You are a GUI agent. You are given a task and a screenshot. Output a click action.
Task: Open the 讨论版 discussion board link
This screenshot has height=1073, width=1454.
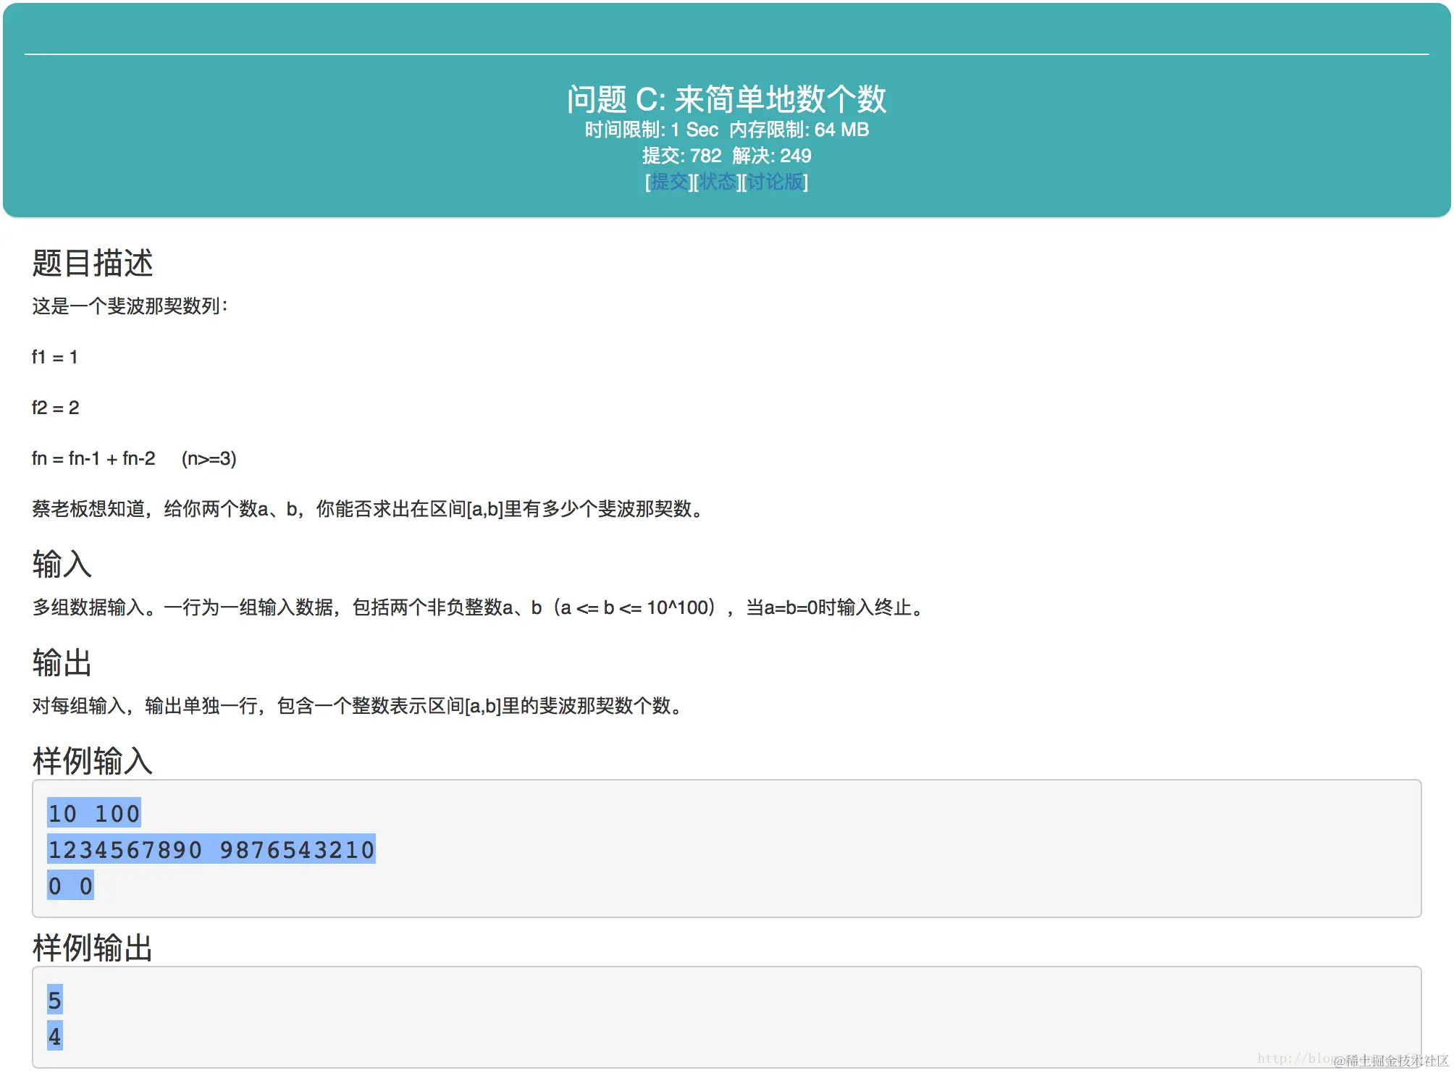click(775, 182)
